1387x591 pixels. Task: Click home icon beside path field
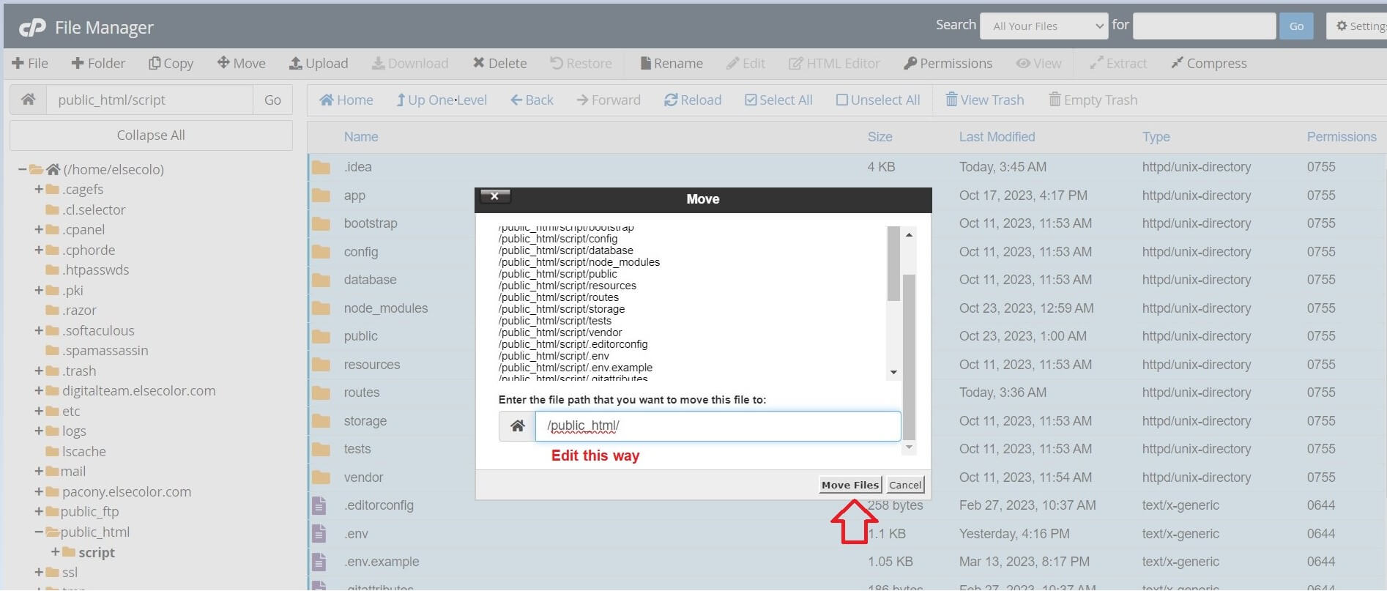pyautogui.click(x=29, y=100)
